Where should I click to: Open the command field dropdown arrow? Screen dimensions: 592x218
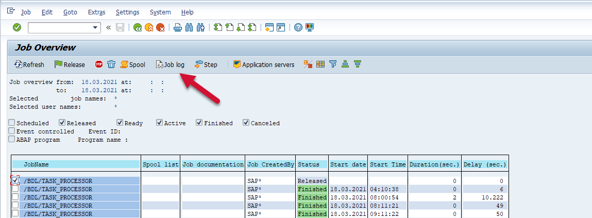pyautogui.click(x=95, y=27)
